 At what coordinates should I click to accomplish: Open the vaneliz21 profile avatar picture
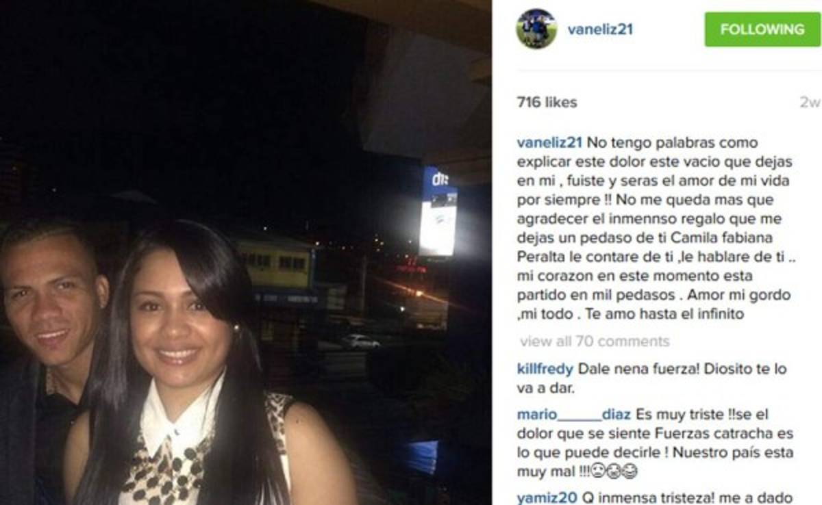tap(536, 29)
